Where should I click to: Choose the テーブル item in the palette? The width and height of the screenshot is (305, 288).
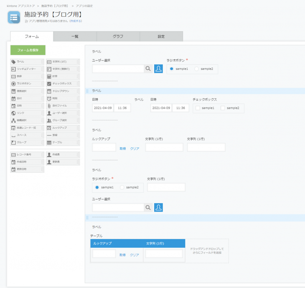[63, 143]
